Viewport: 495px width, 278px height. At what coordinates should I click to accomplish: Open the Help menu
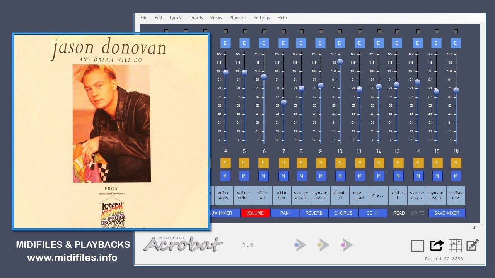[x=282, y=18]
